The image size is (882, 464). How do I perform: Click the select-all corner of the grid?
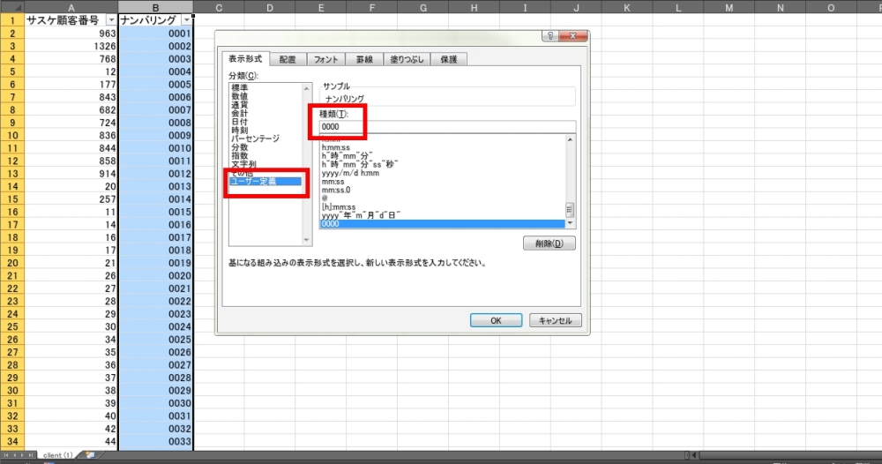[11, 7]
